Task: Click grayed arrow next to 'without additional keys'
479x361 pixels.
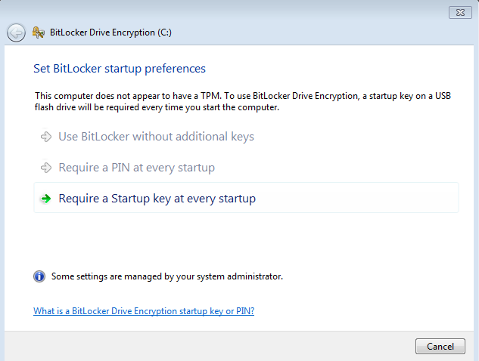Action: (x=46, y=137)
